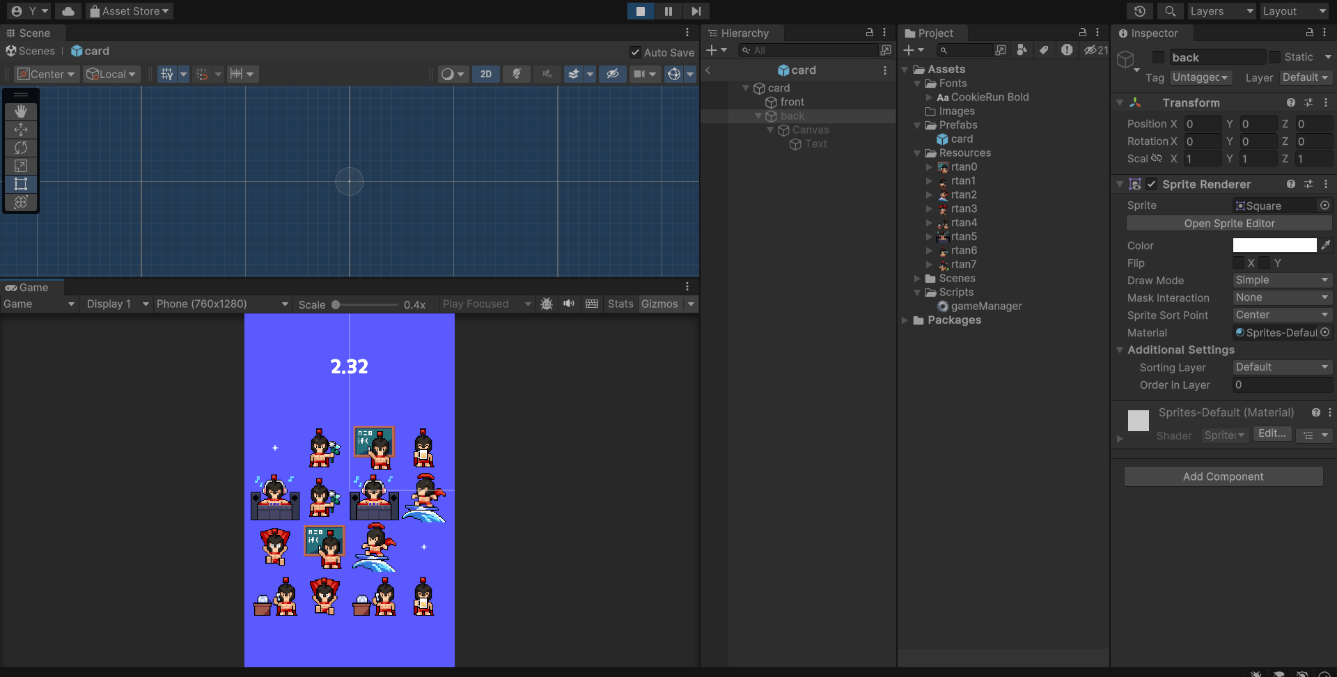Open the Tag dropdown

pyautogui.click(x=1201, y=77)
